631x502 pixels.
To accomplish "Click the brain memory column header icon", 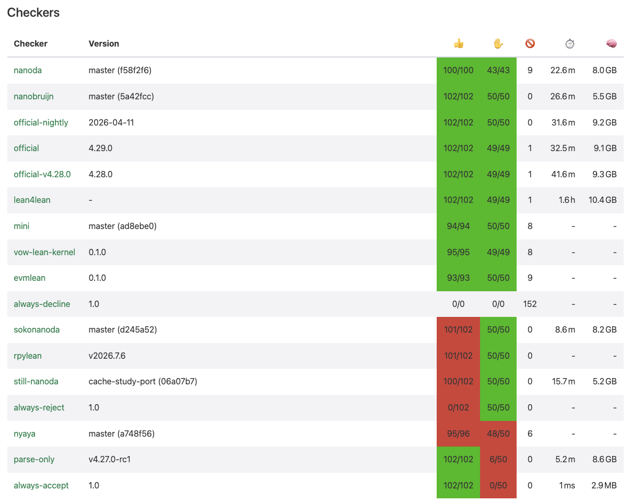I will [x=612, y=44].
